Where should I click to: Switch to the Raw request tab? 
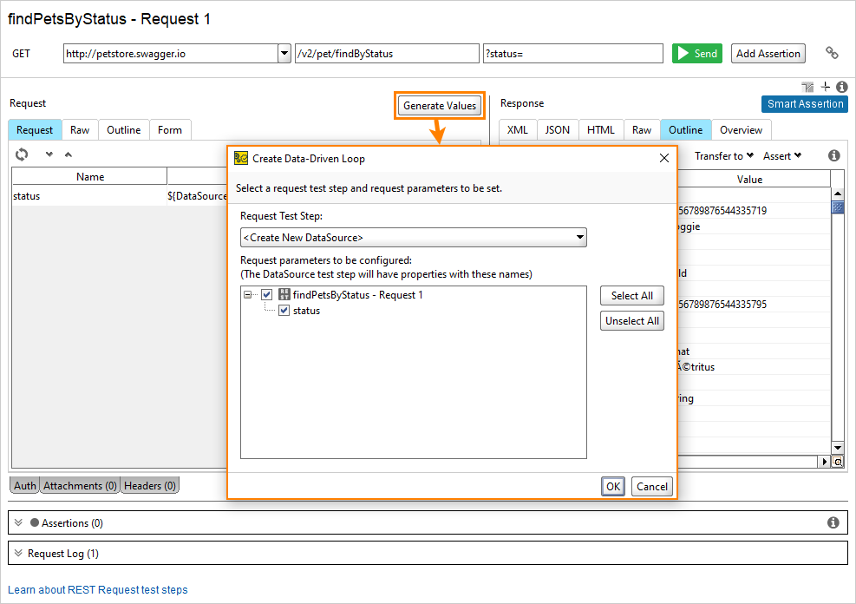[80, 129]
